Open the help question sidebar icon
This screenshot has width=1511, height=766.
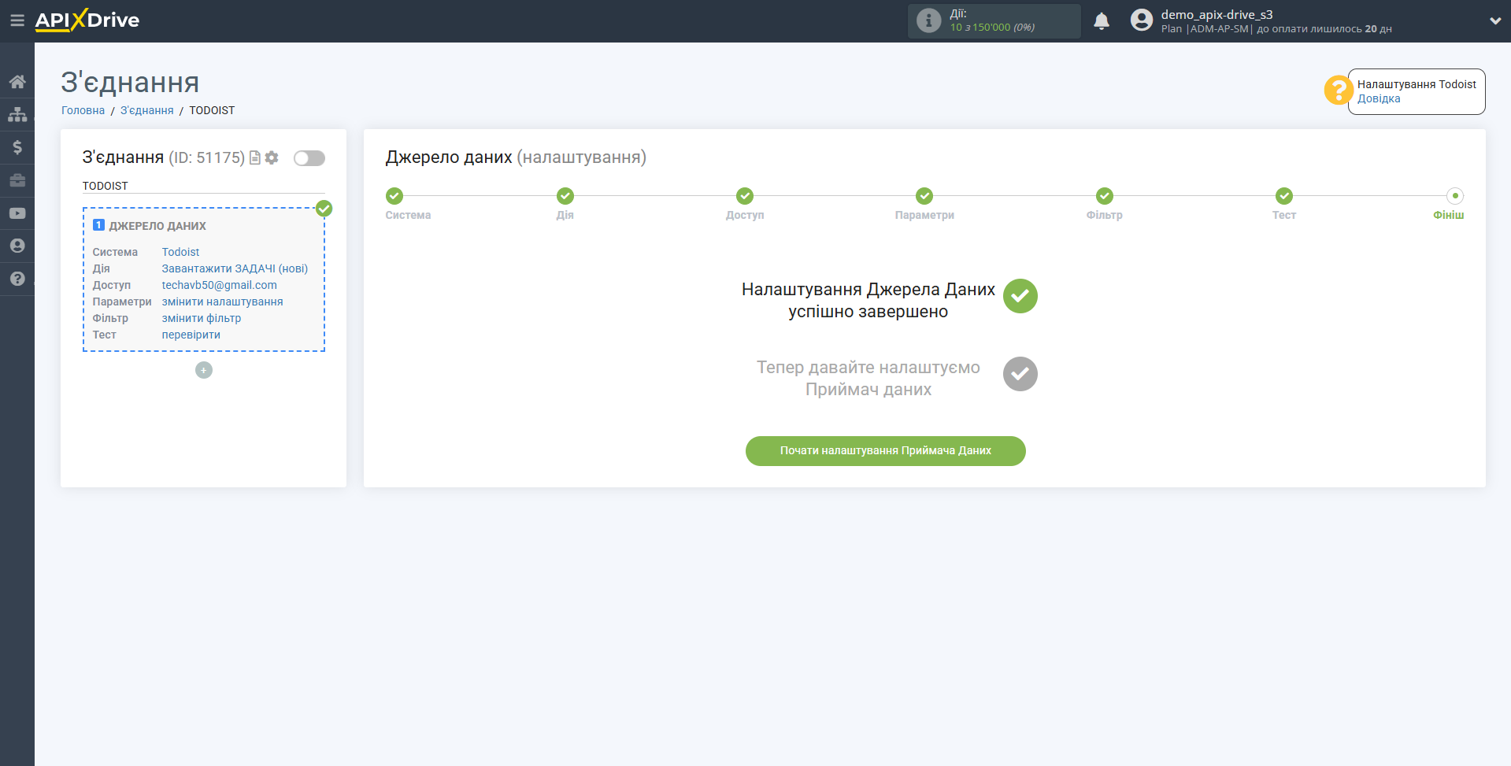click(17, 279)
